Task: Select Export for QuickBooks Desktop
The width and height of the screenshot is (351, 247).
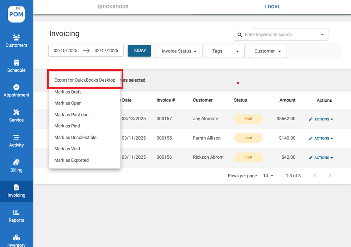Action: [85, 80]
